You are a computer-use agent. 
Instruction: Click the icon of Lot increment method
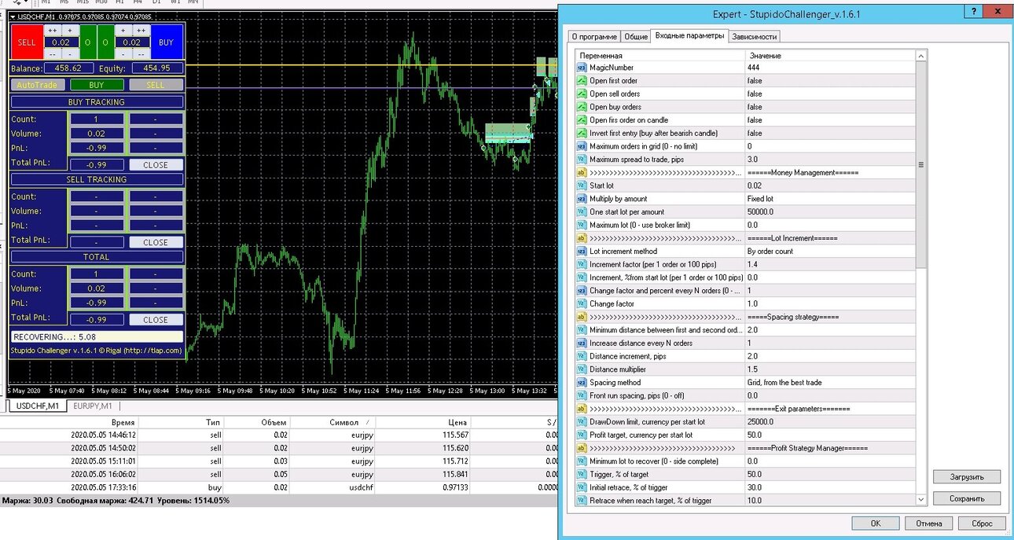coord(582,251)
